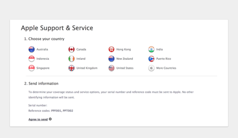Viewport: 238px width, 138px height.
Task: Click the Singapore flag icon
Action: tap(32, 68)
